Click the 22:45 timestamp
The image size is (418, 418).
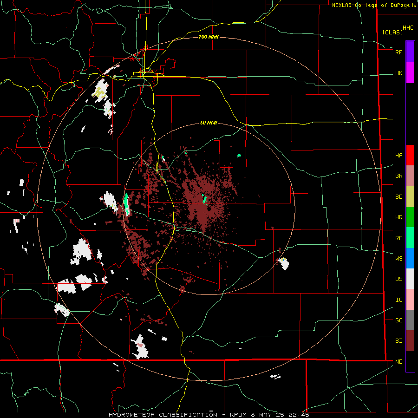tap(299, 415)
